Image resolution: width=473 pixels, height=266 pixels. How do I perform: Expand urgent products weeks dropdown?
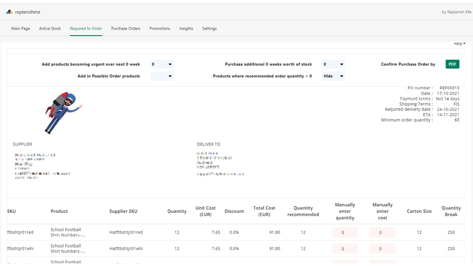(x=161, y=64)
